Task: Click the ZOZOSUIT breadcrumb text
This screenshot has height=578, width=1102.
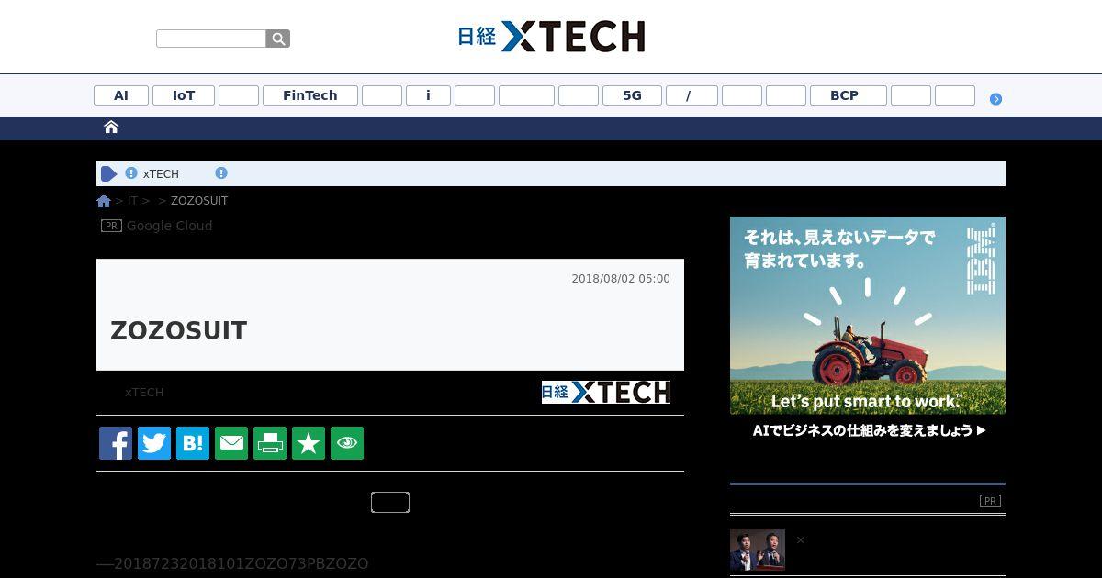Action: pyautogui.click(x=199, y=201)
